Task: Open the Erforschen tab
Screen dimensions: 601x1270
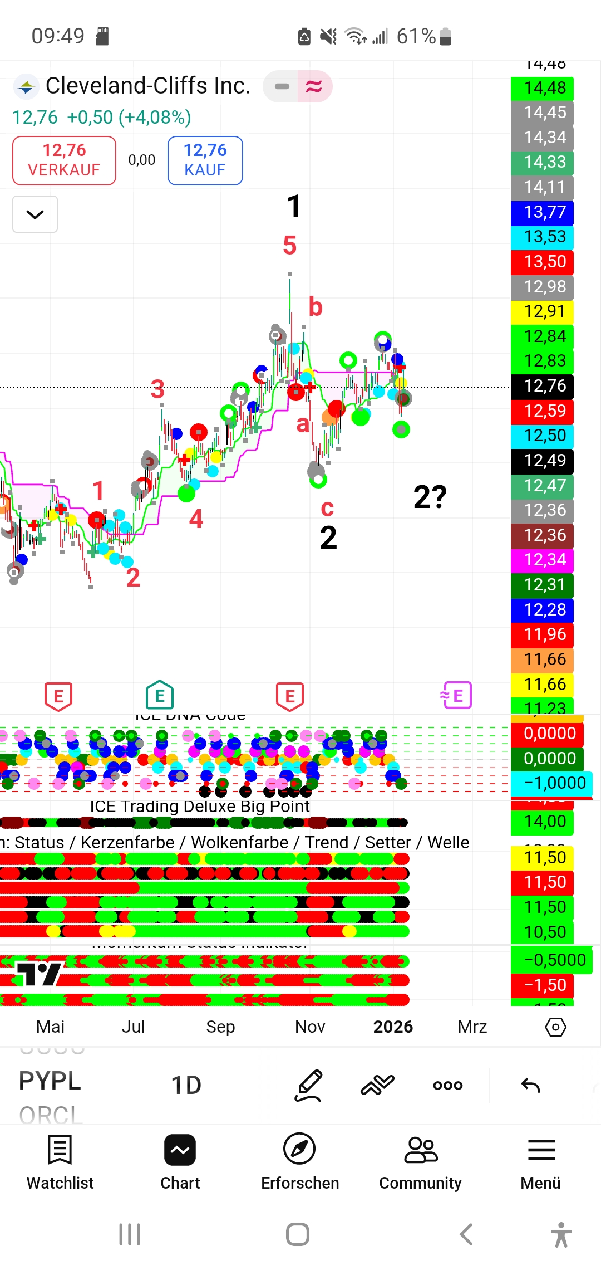Action: [300, 1162]
